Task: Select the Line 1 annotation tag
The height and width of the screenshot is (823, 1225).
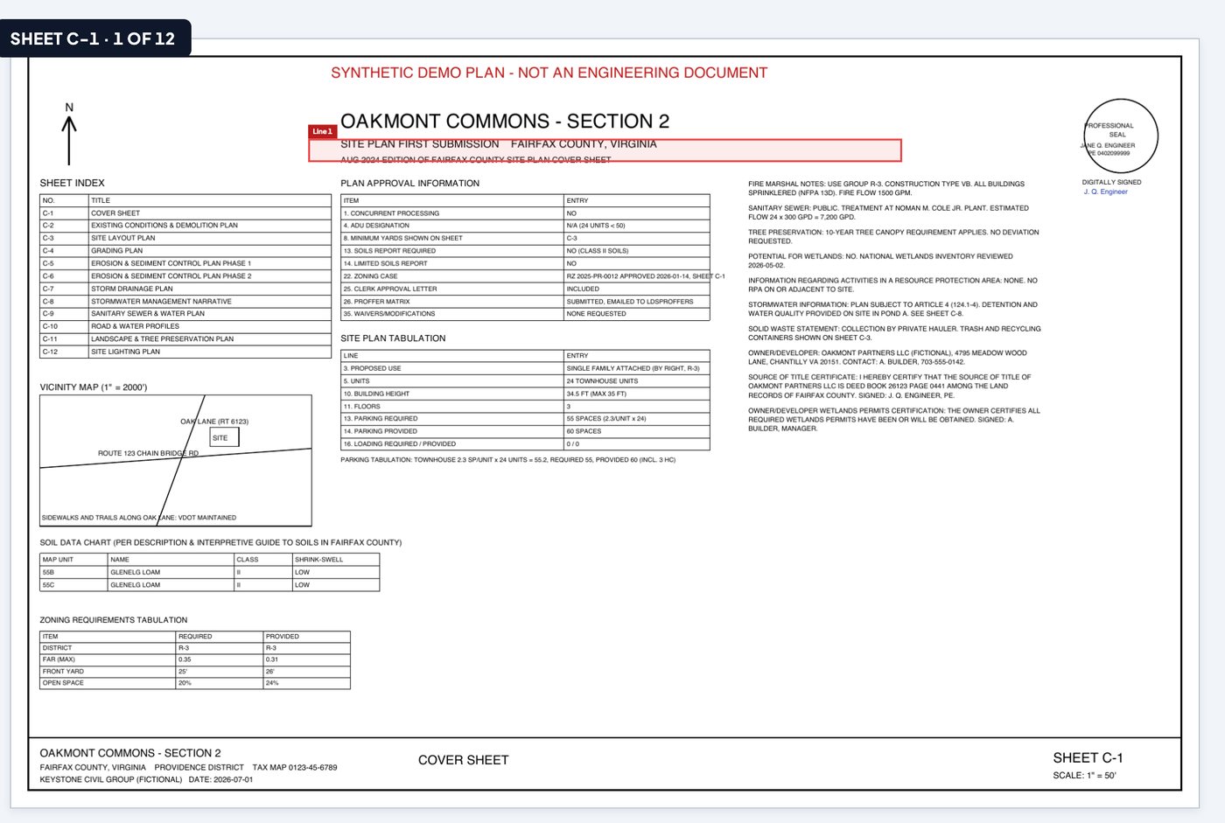Action: [322, 132]
